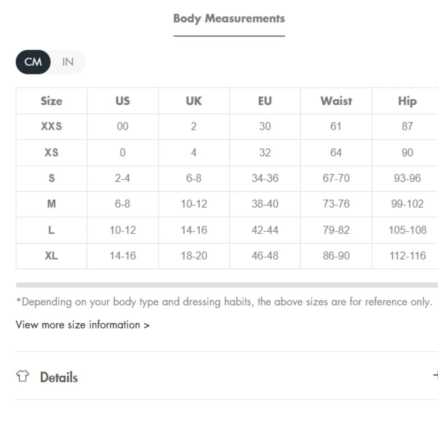438x438 pixels.
Task: Click the Size column header
Action: (x=51, y=101)
